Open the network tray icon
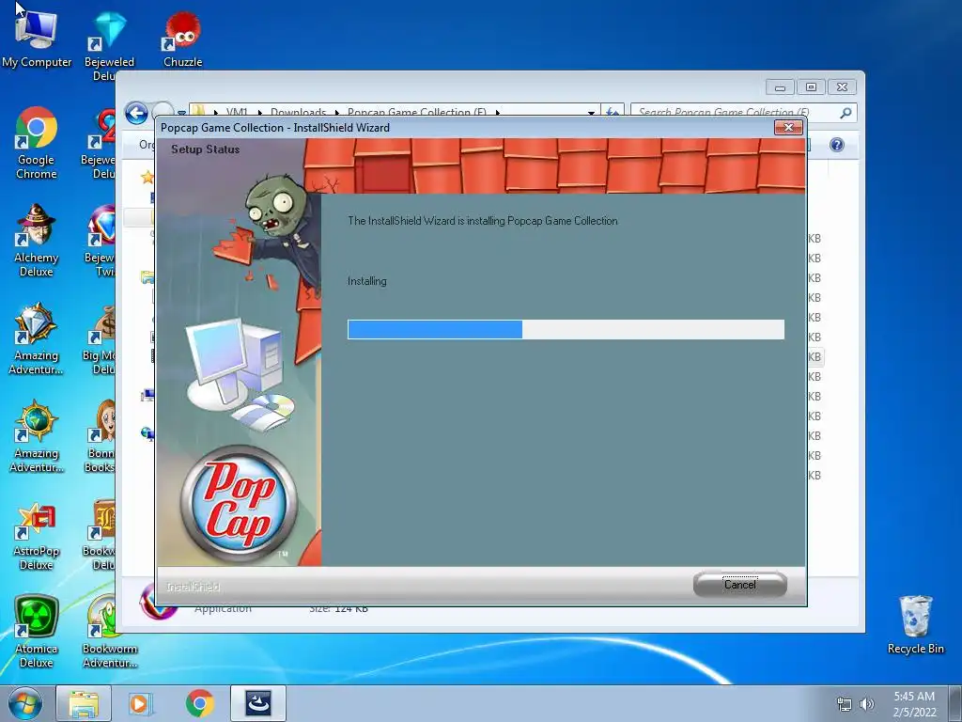 pyautogui.click(x=845, y=704)
